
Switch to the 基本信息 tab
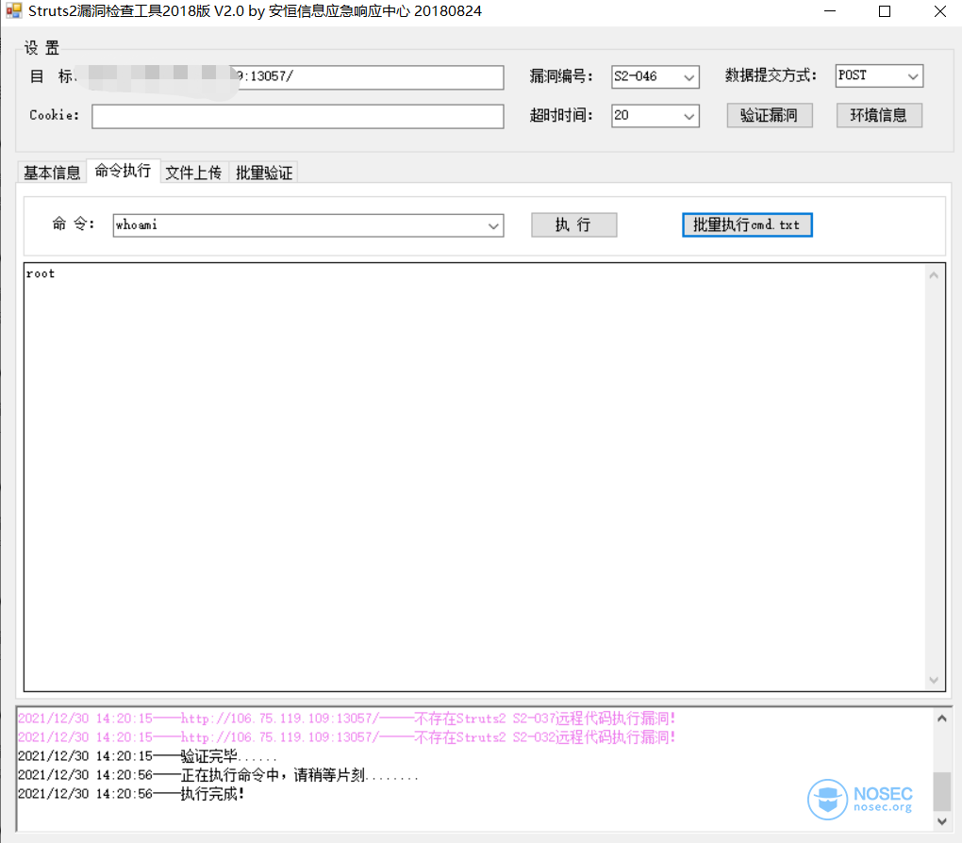tap(52, 173)
